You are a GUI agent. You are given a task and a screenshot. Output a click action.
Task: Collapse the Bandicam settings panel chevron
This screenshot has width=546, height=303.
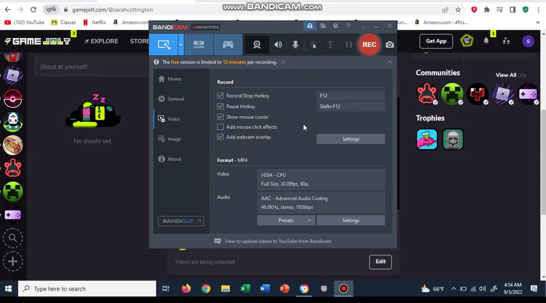(389, 62)
